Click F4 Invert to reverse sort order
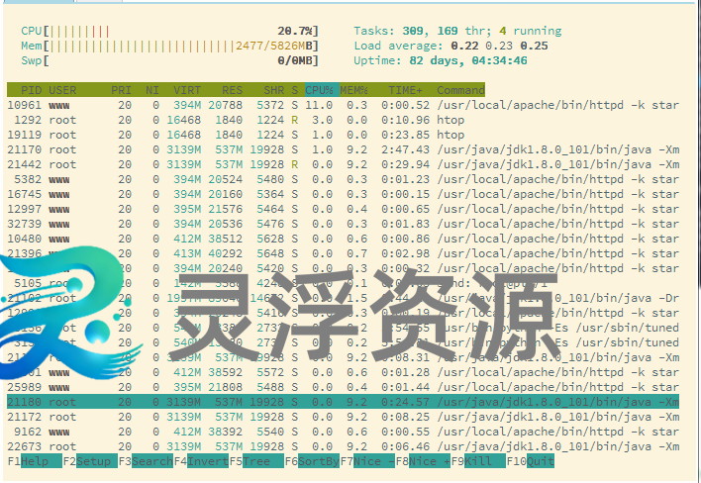The image size is (701, 483). click(201, 461)
